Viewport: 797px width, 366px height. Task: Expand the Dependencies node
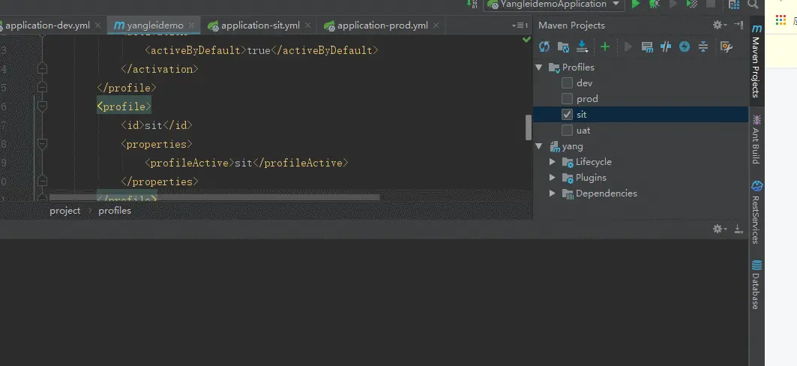(x=553, y=193)
